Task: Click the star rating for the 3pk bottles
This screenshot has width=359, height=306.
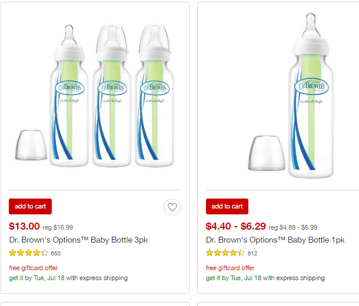Action: (x=29, y=253)
